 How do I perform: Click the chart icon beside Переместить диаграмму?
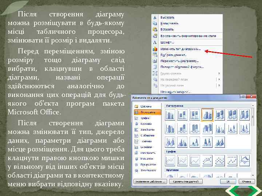pos(155,61)
